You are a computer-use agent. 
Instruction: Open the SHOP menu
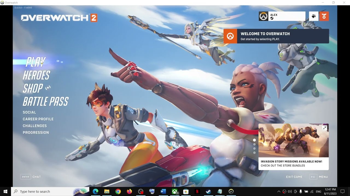click(x=33, y=88)
